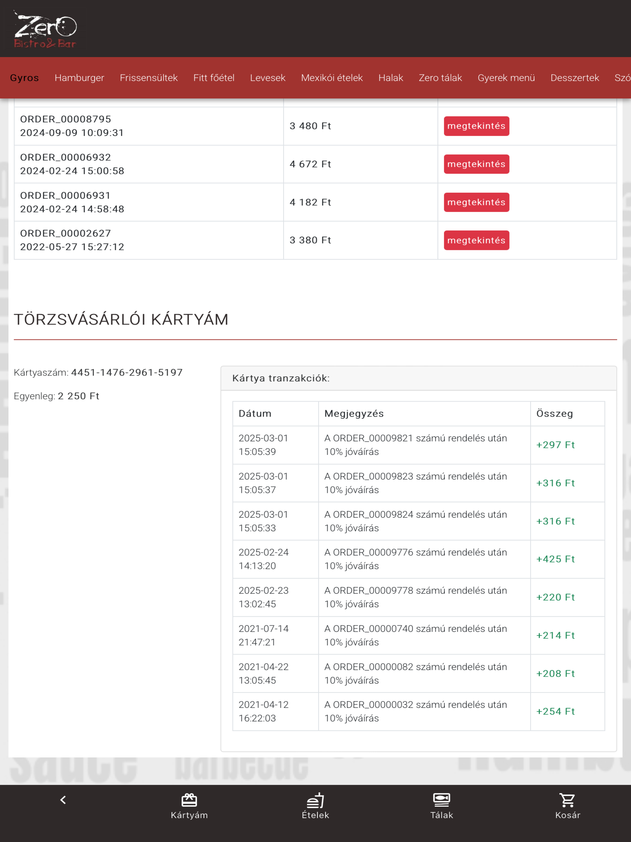Screen dimensions: 631x842
Task: Go to Mexikói ételek category
Action: pyautogui.click(x=332, y=78)
